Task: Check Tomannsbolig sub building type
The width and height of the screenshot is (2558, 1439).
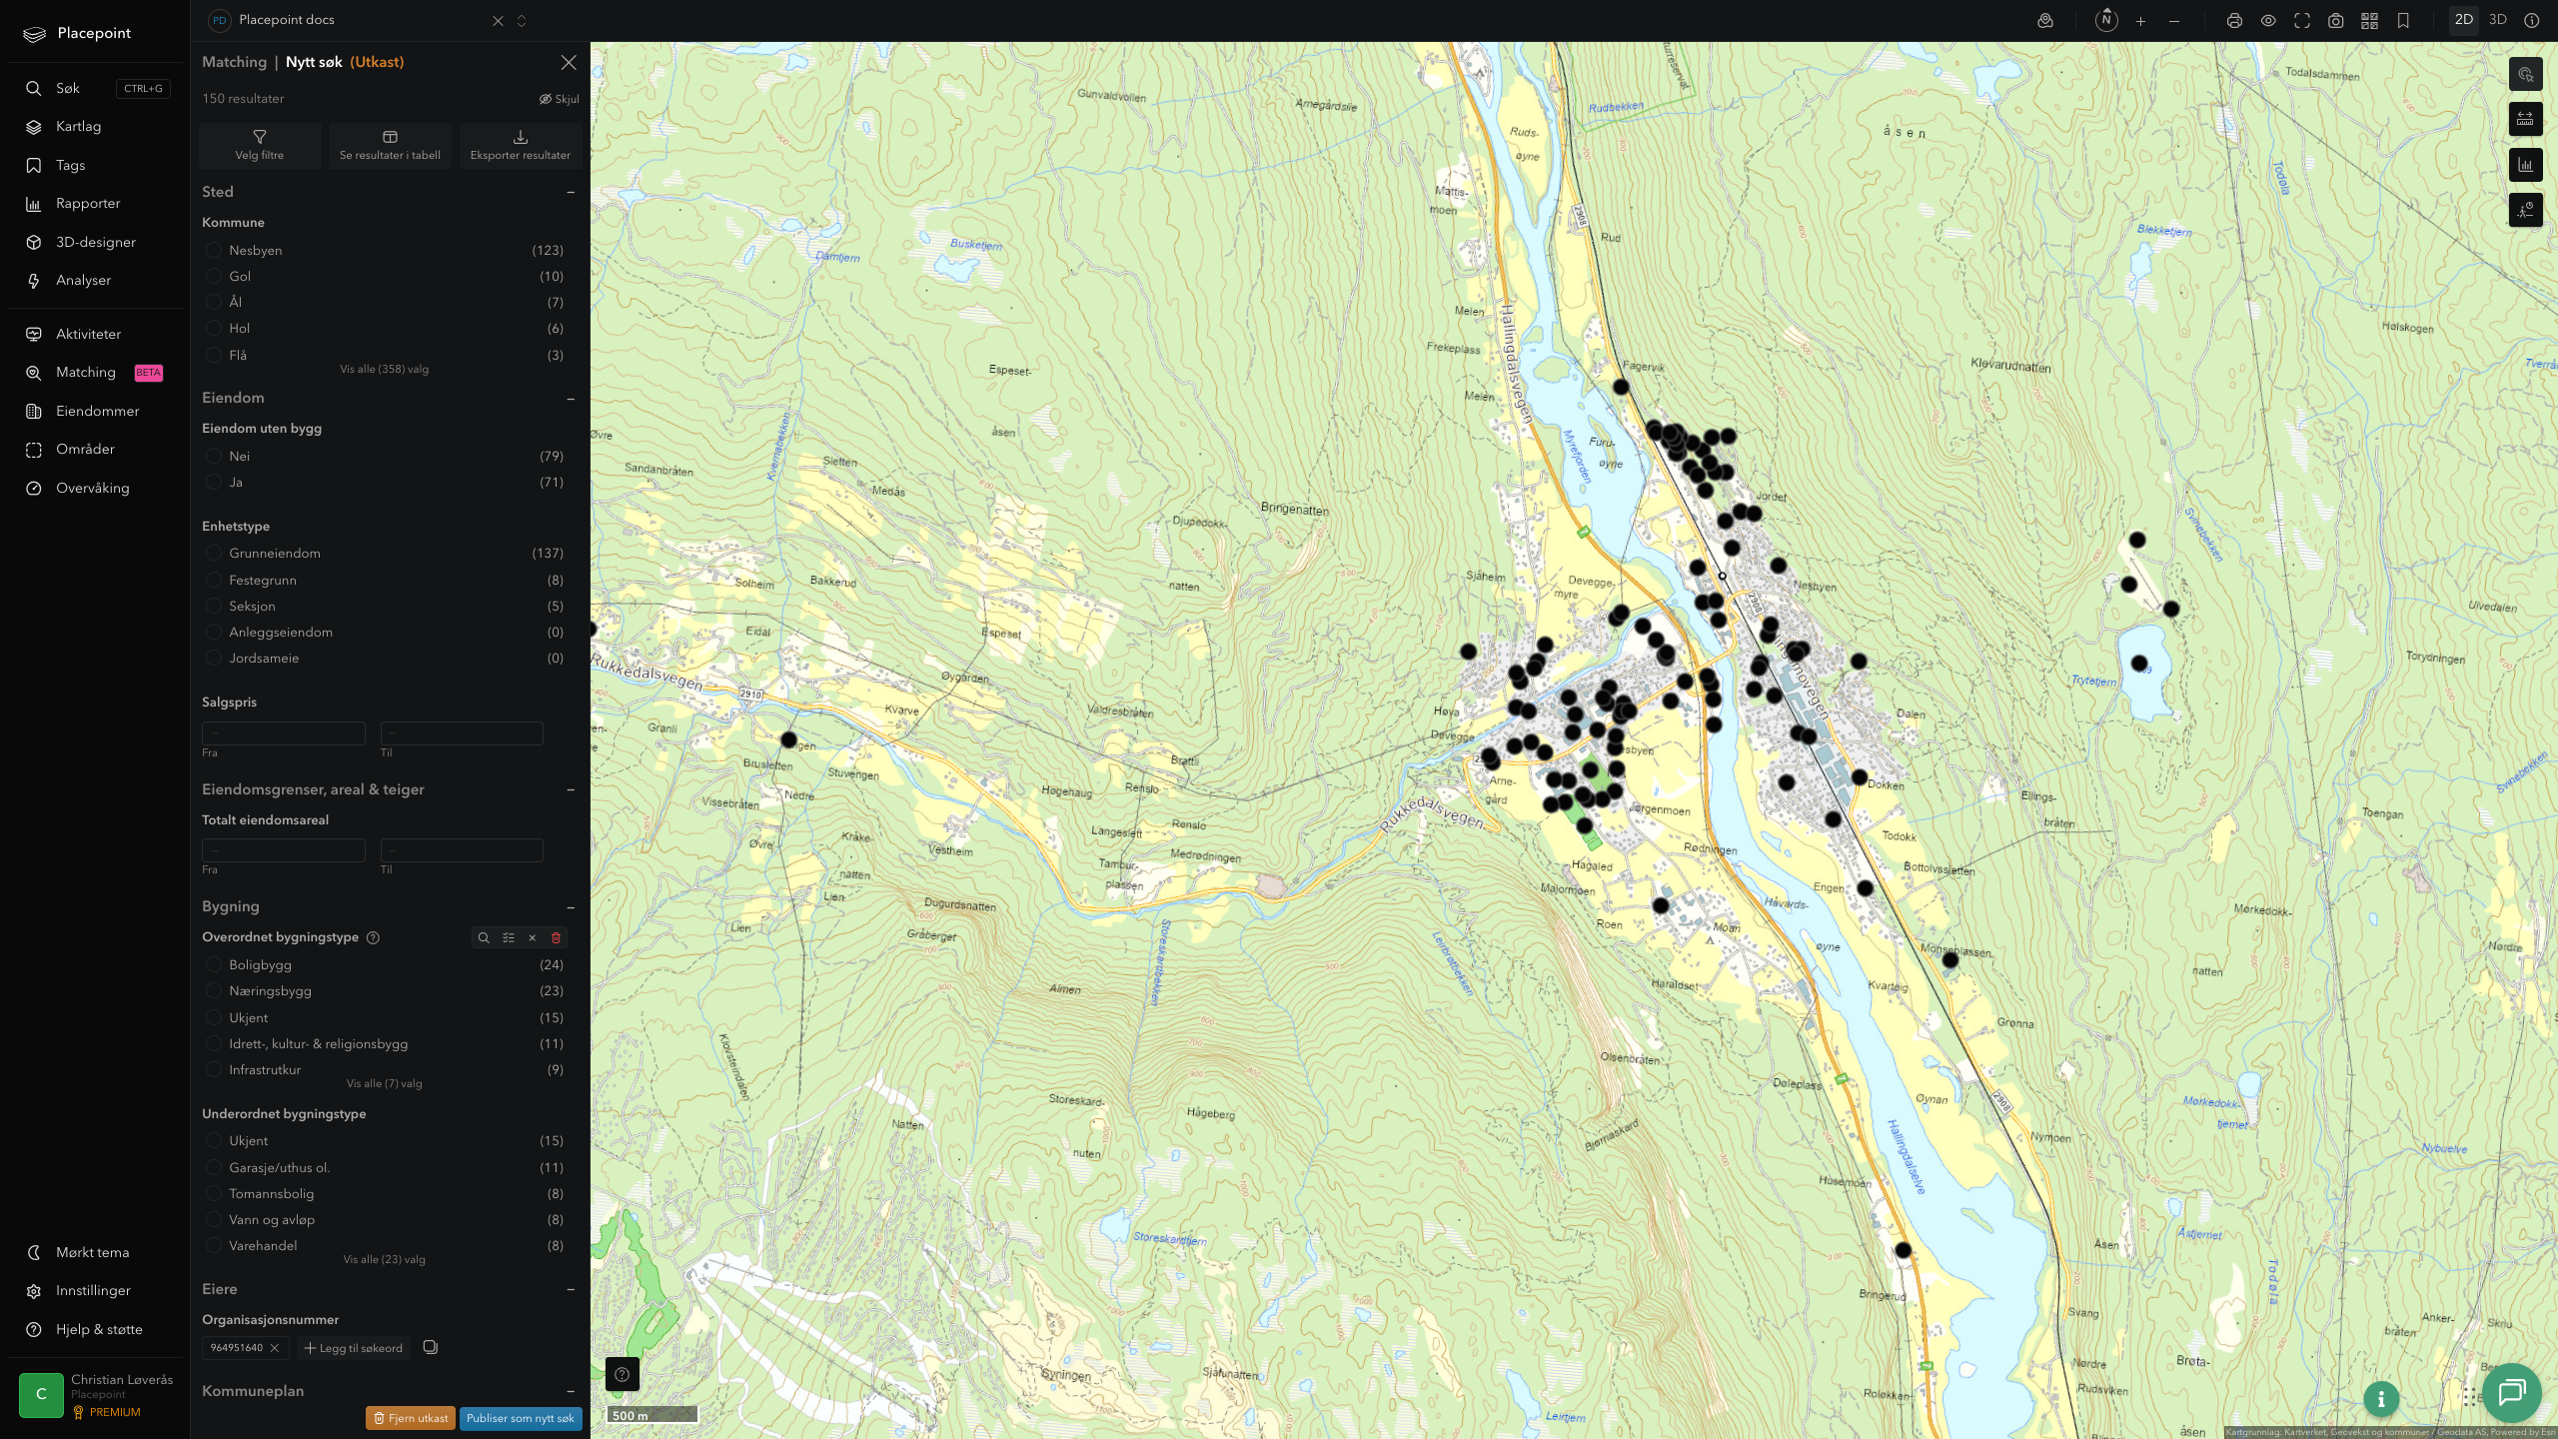Action: [213, 1193]
